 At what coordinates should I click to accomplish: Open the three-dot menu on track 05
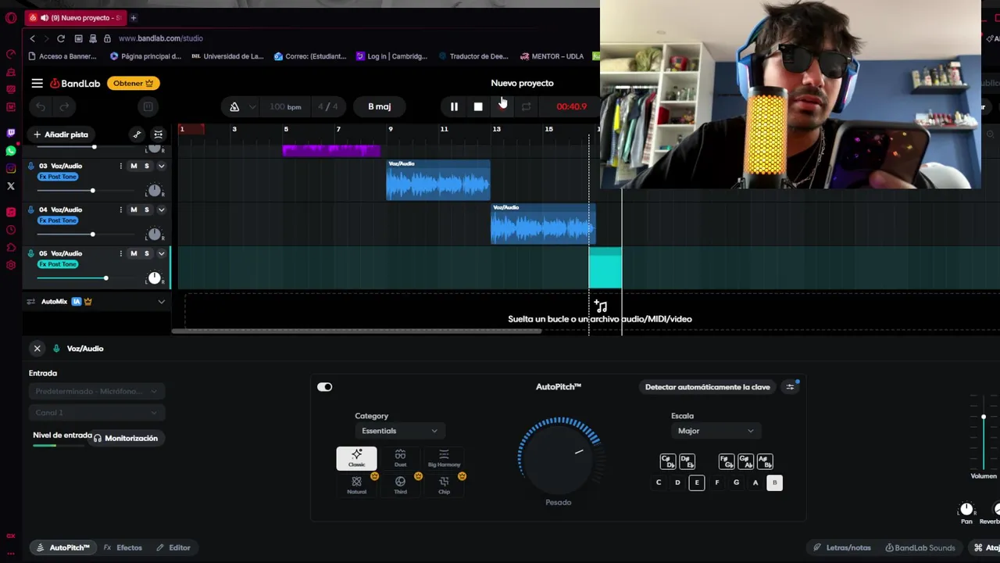tap(120, 253)
